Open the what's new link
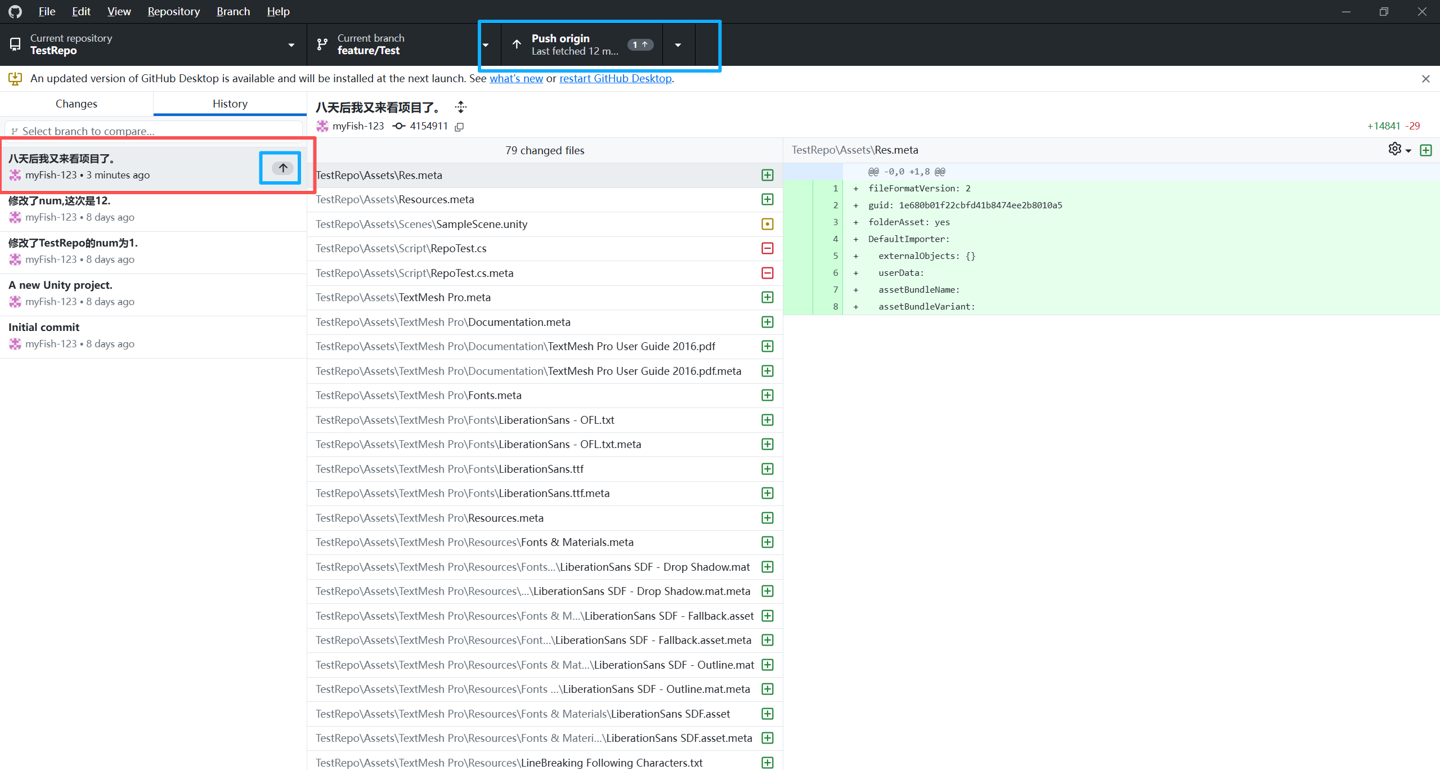This screenshot has width=1440, height=770. (x=516, y=78)
